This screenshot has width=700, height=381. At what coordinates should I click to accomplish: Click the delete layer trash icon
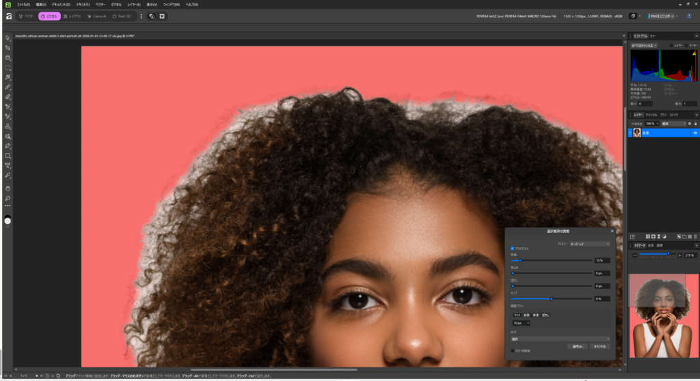pos(695,236)
